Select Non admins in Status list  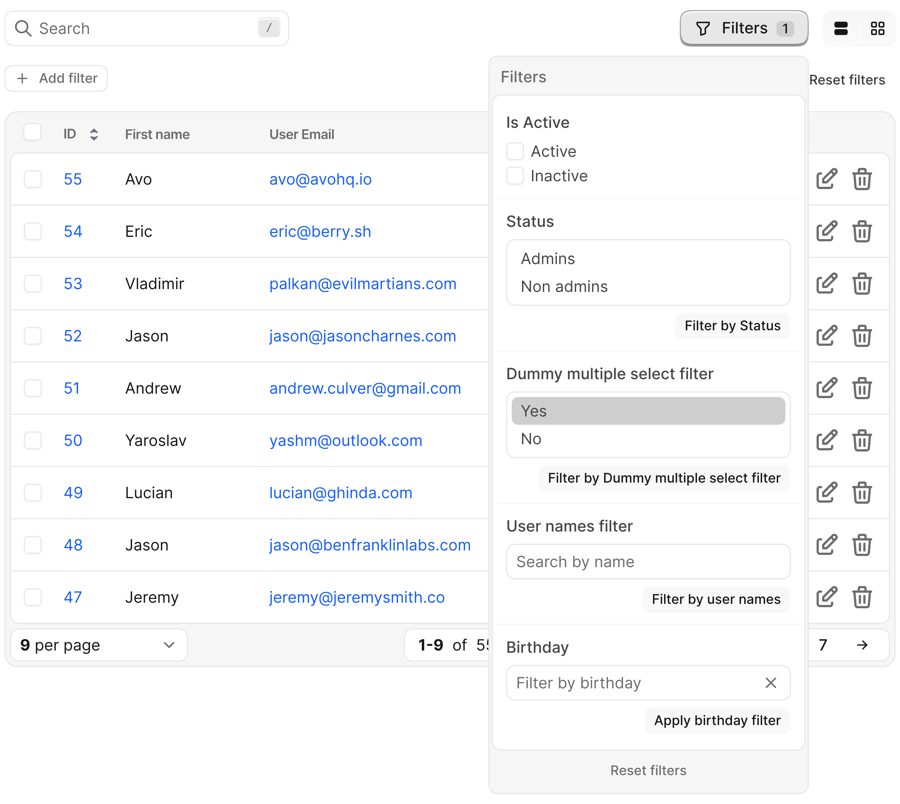click(648, 286)
